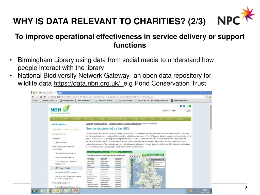Viewport: 260px width, 195px height.
Task: Go back with Chrome's back arrow
Action: pos(33,97)
